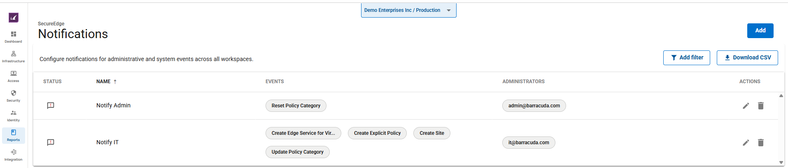Sort by the NAME column header
This screenshot has width=788, height=168.
pyautogui.click(x=104, y=82)
